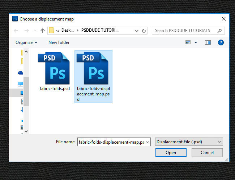Select OneDrive in the navigation pane
Image resolution: width=235 pixels, height=180 pixels.
(21, 73)
